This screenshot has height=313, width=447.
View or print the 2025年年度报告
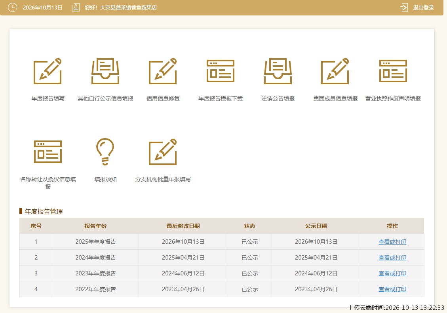(x=392, y=242)
